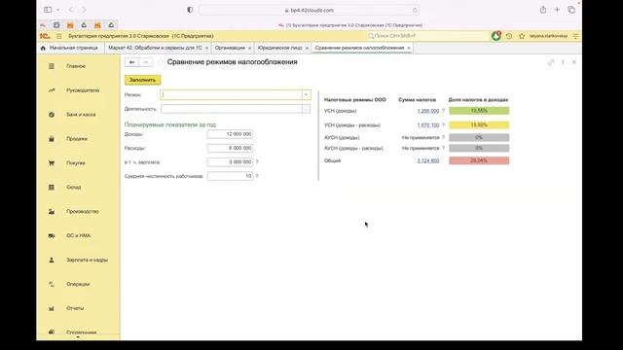Open service settings menu at far right

(x=575, y=36)
